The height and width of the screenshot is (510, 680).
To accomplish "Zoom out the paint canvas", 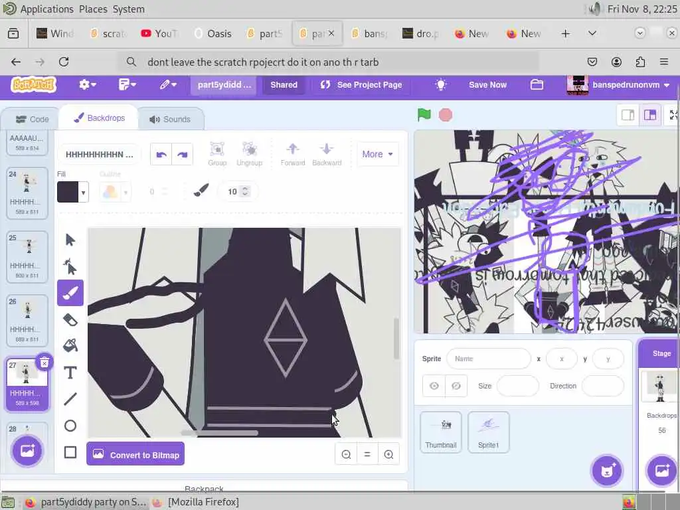I will [346, 454].
